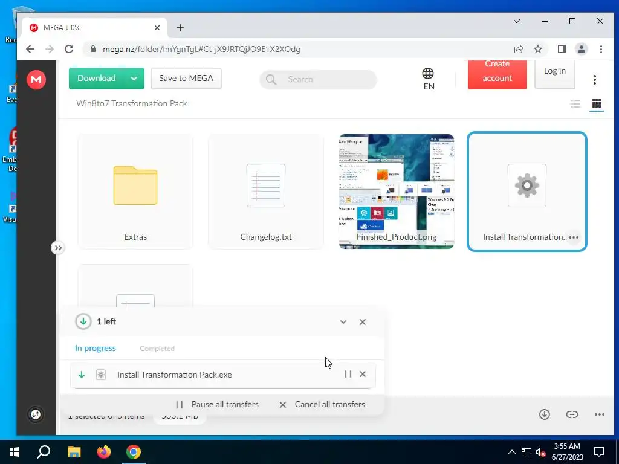Open File Explorer from taskbar
The image size is (619, 464).
74,452
